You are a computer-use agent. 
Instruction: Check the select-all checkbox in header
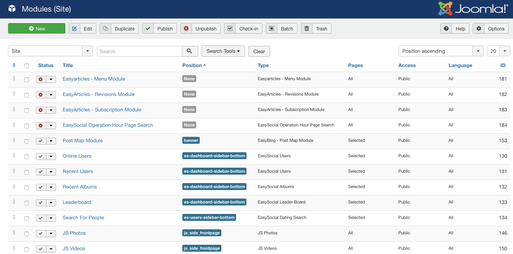point(27,66)
